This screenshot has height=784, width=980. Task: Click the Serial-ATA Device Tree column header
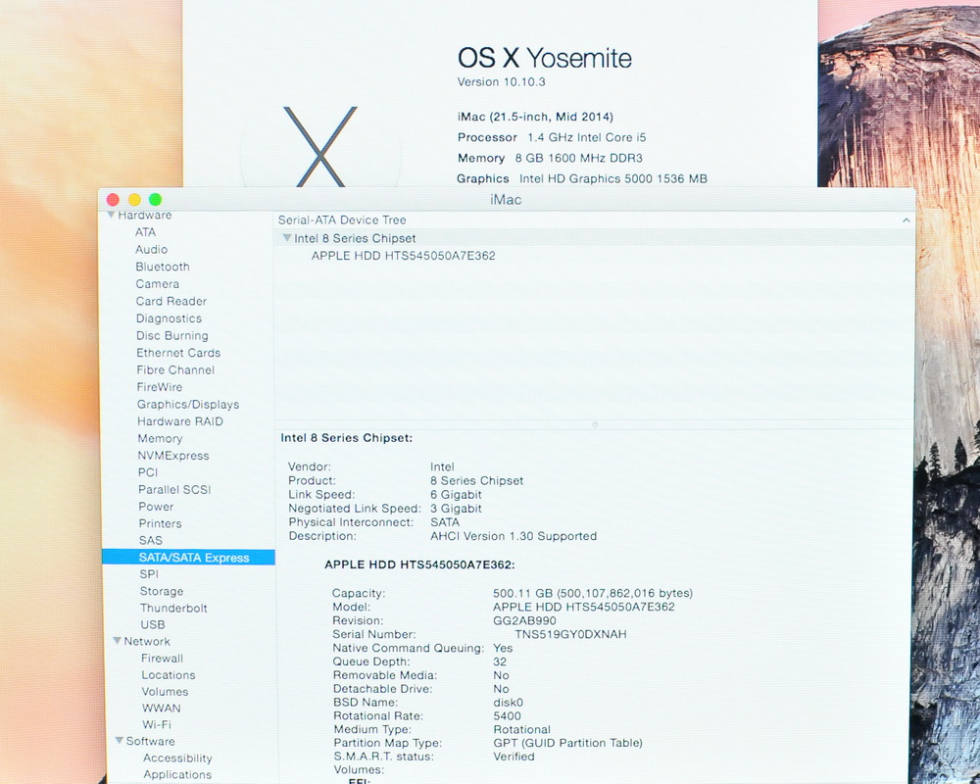(x=594, y=220)
